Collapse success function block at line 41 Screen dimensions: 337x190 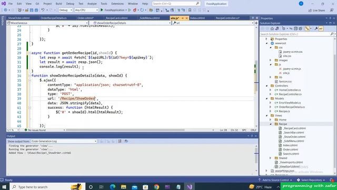(x=30, y=108)
